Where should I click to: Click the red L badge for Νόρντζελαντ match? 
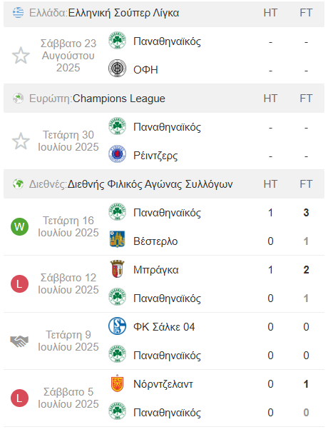point(19,398)
